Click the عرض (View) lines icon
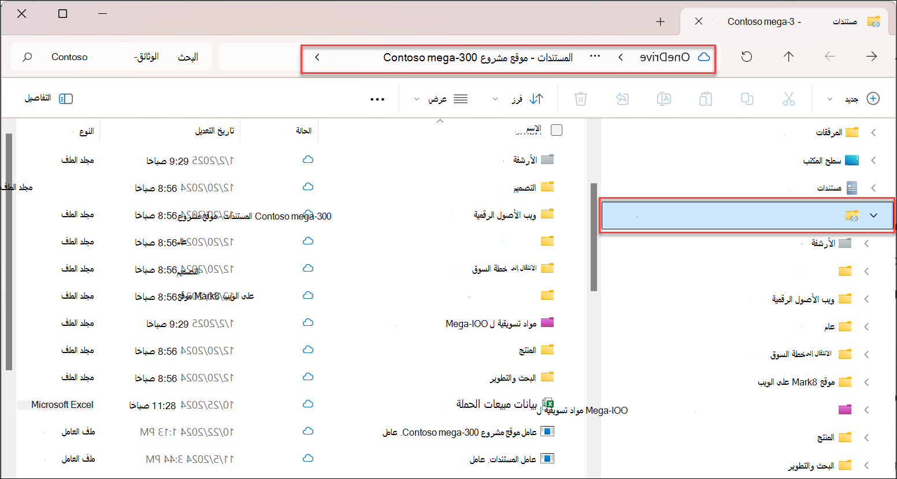897x479 pixels. 461,99
